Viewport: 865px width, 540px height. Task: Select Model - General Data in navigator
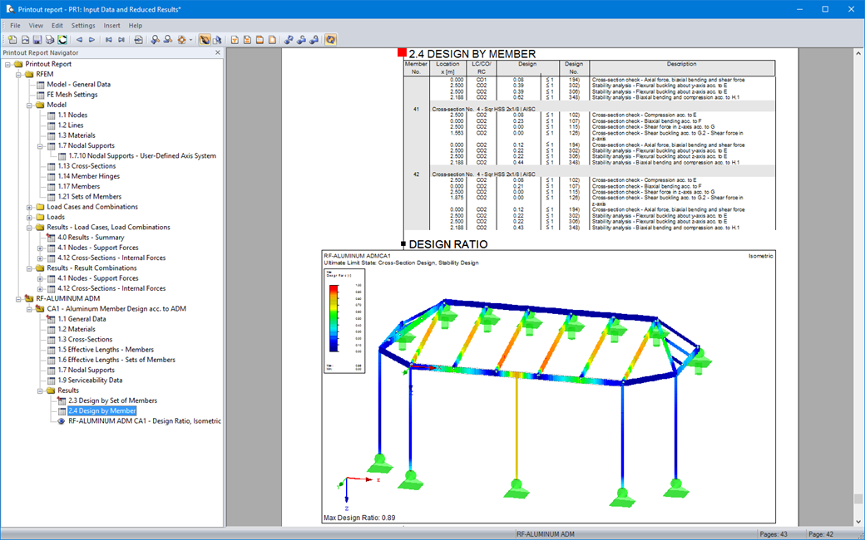click(78, 84)
